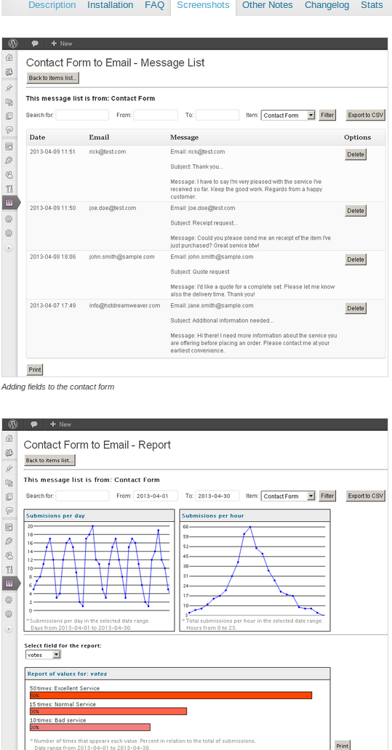The height and width of the screenshot is (750, 392).
Task: Click Export to CSV in Message List
Action: [x=366, y=115]
